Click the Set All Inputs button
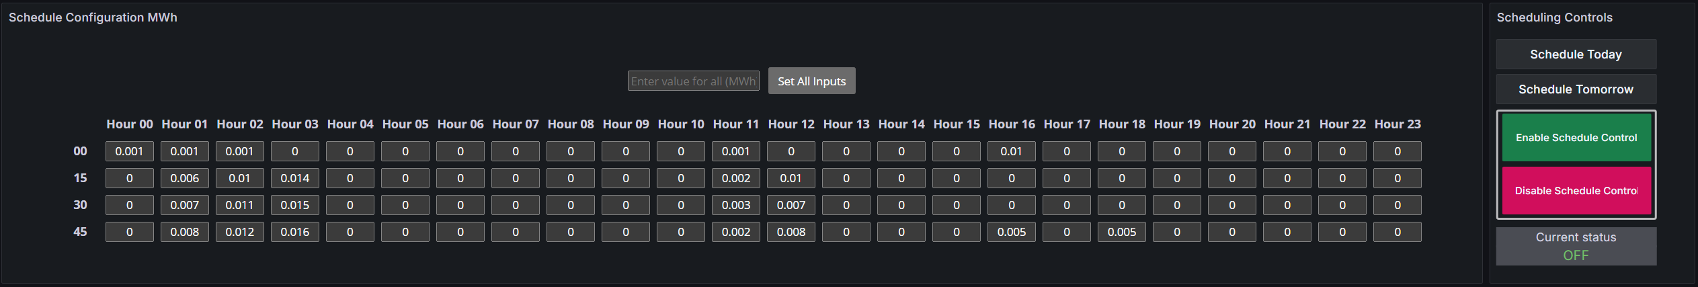 pos(811,81)
